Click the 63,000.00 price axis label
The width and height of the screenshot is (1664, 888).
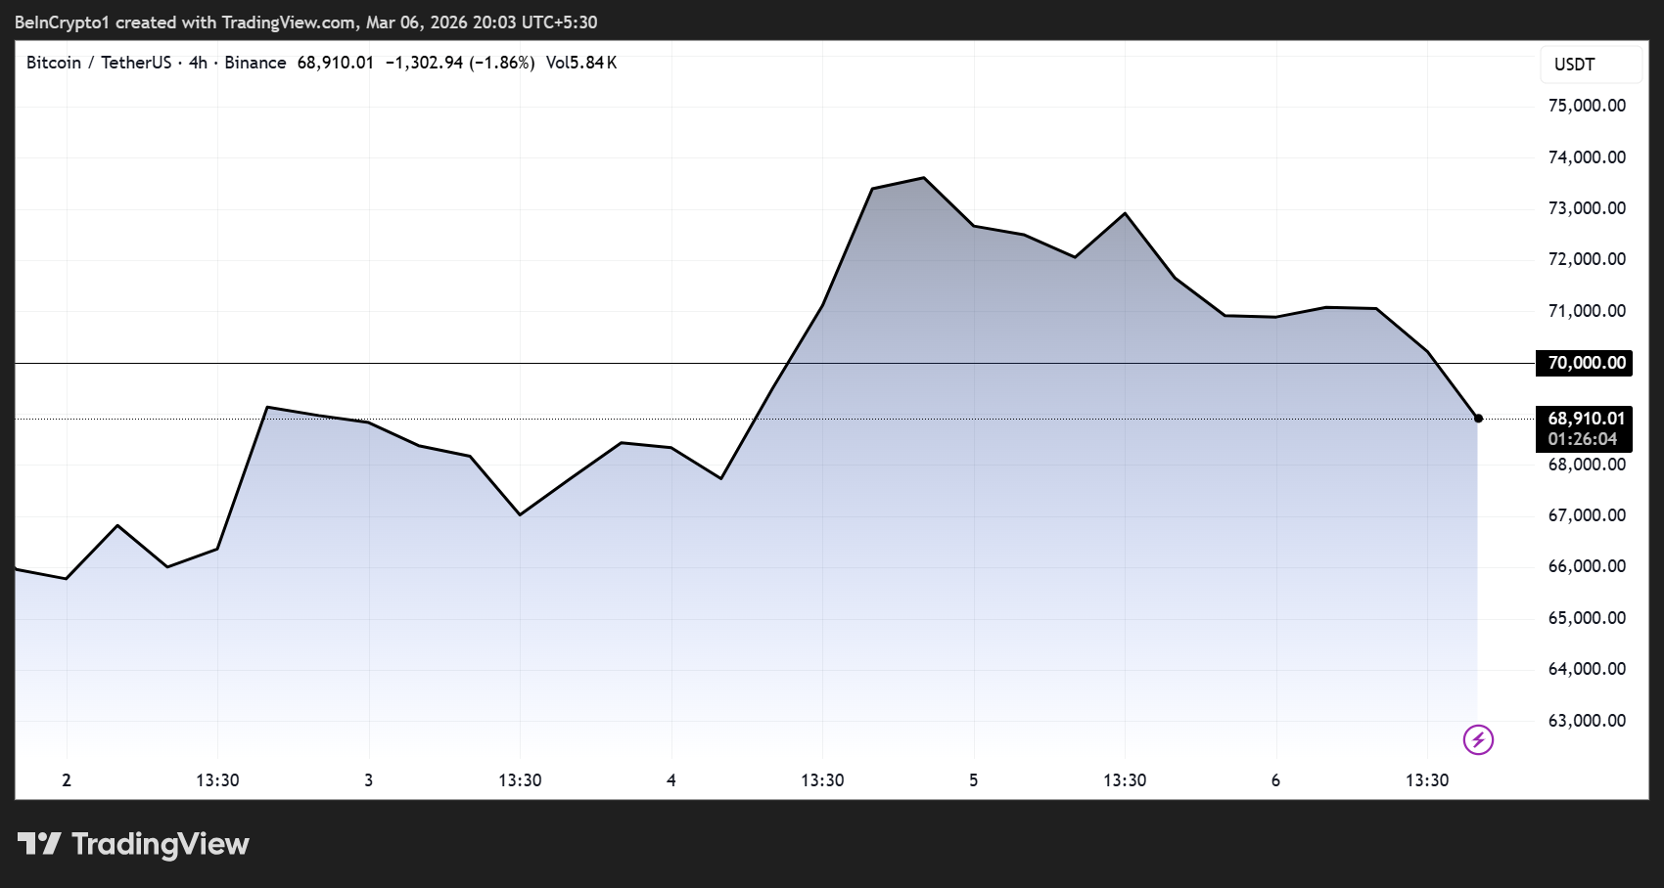(x=1587, y=721)
